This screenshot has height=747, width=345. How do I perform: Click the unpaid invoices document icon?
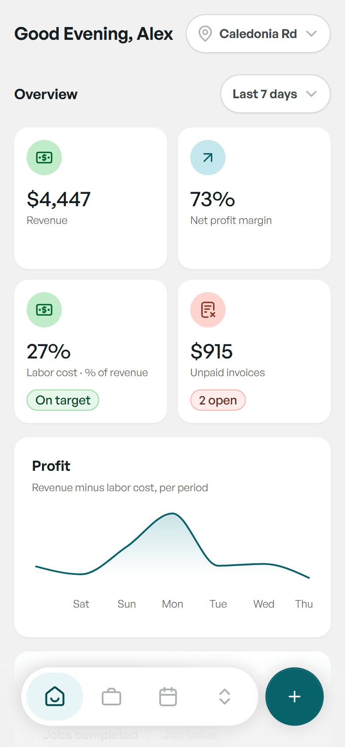click(208, 310)
